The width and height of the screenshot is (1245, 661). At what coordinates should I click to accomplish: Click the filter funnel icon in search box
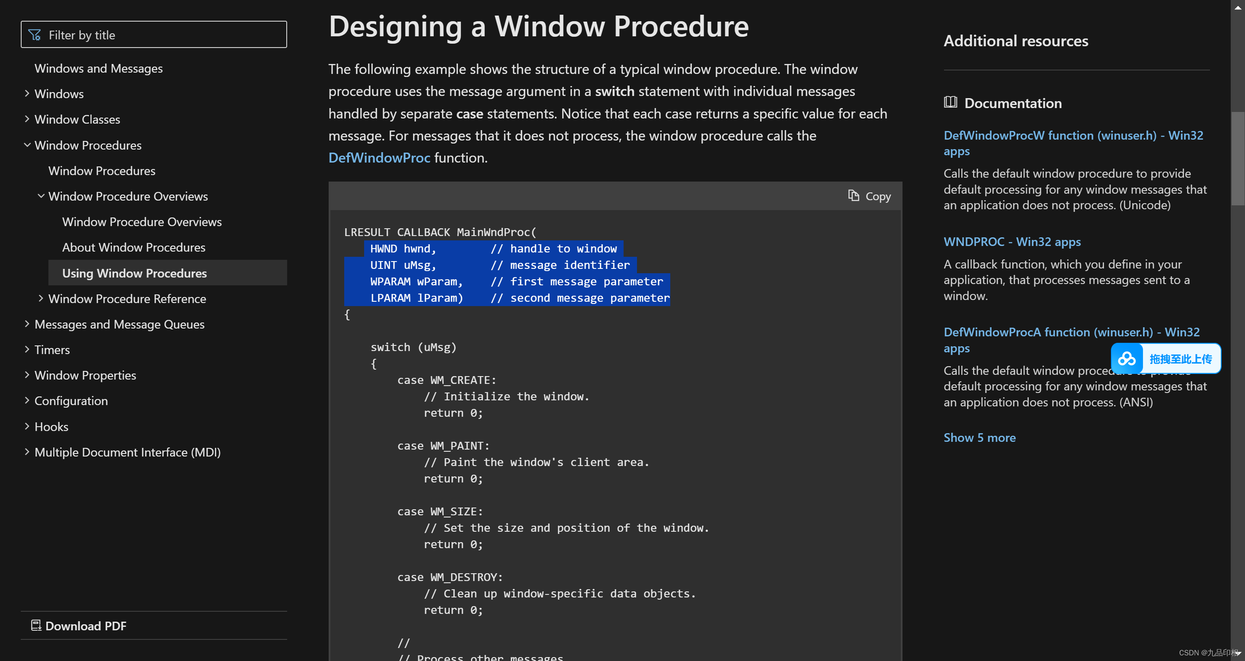pyautogui.click(x=35, y=35)
